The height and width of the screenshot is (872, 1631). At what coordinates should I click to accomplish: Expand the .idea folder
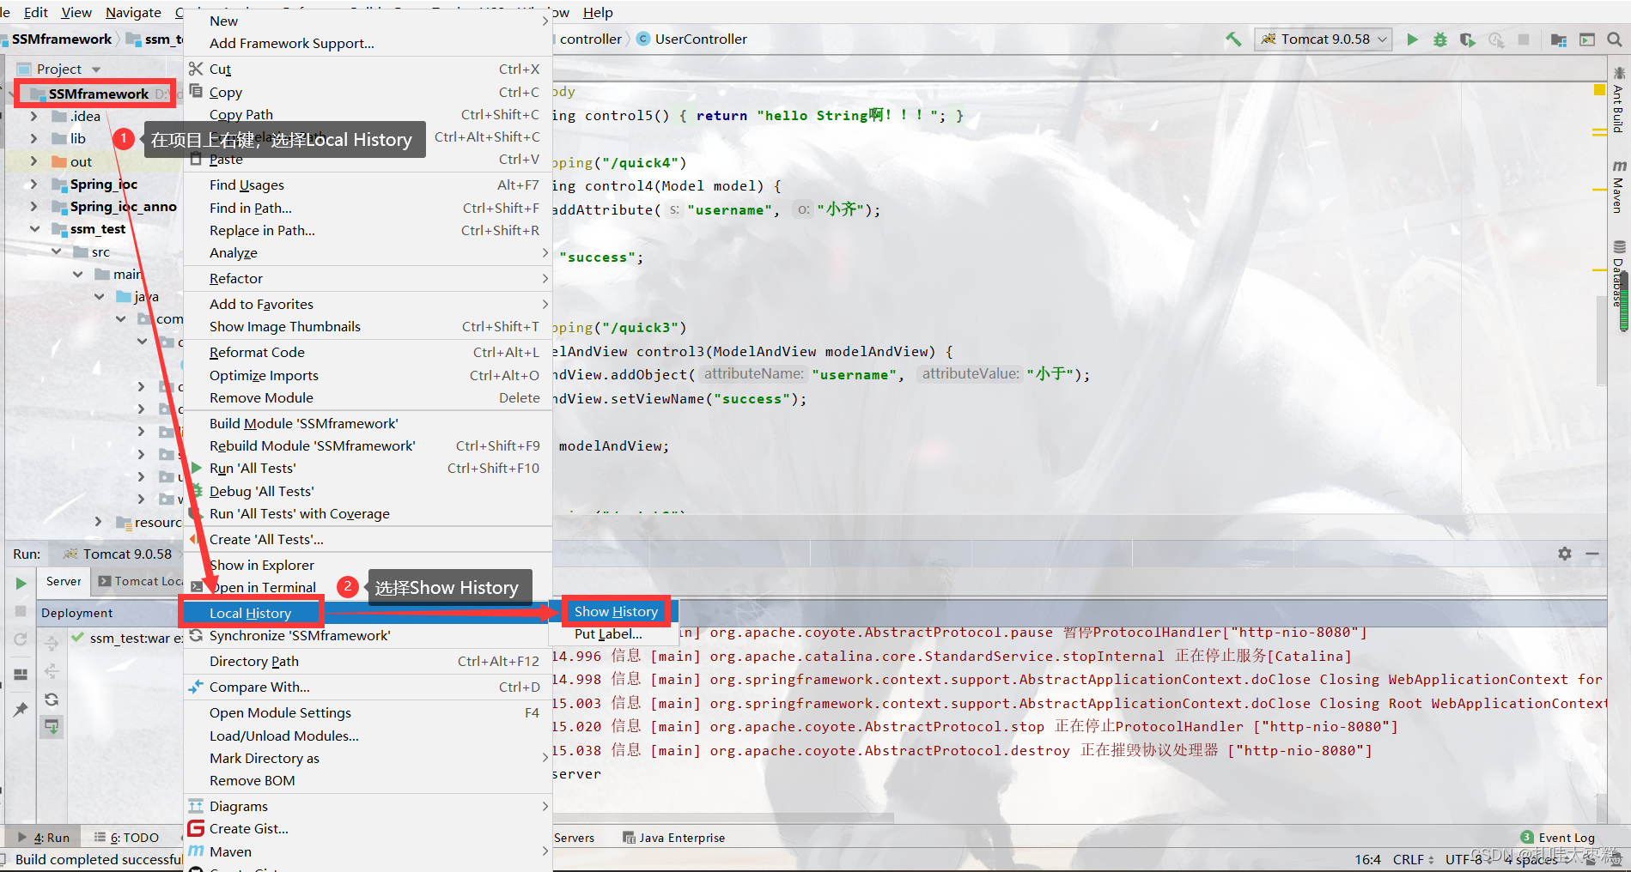click(33, 116)
